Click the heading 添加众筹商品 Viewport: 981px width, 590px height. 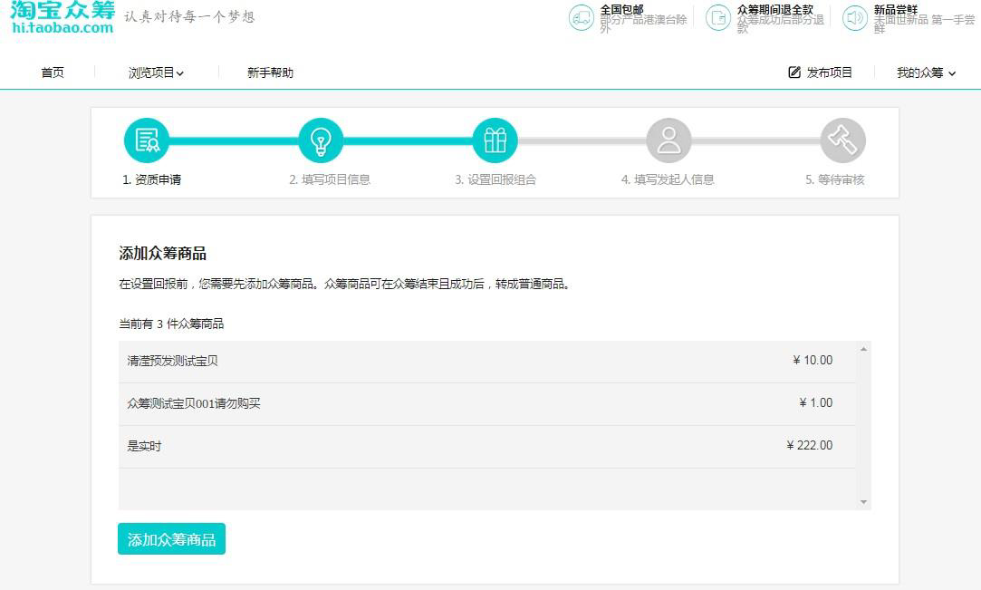pos(163,254)
